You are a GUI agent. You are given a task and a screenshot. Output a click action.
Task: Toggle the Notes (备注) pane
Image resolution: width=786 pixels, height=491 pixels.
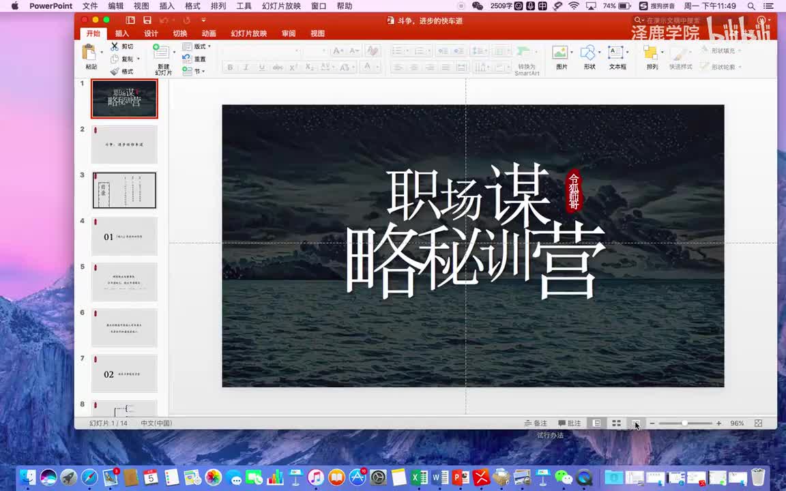click(536, 423)
